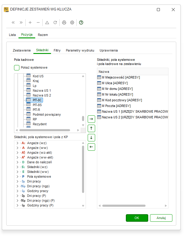
Task: Expand the Godziny pracy (P) node
Action: [18, 206]
